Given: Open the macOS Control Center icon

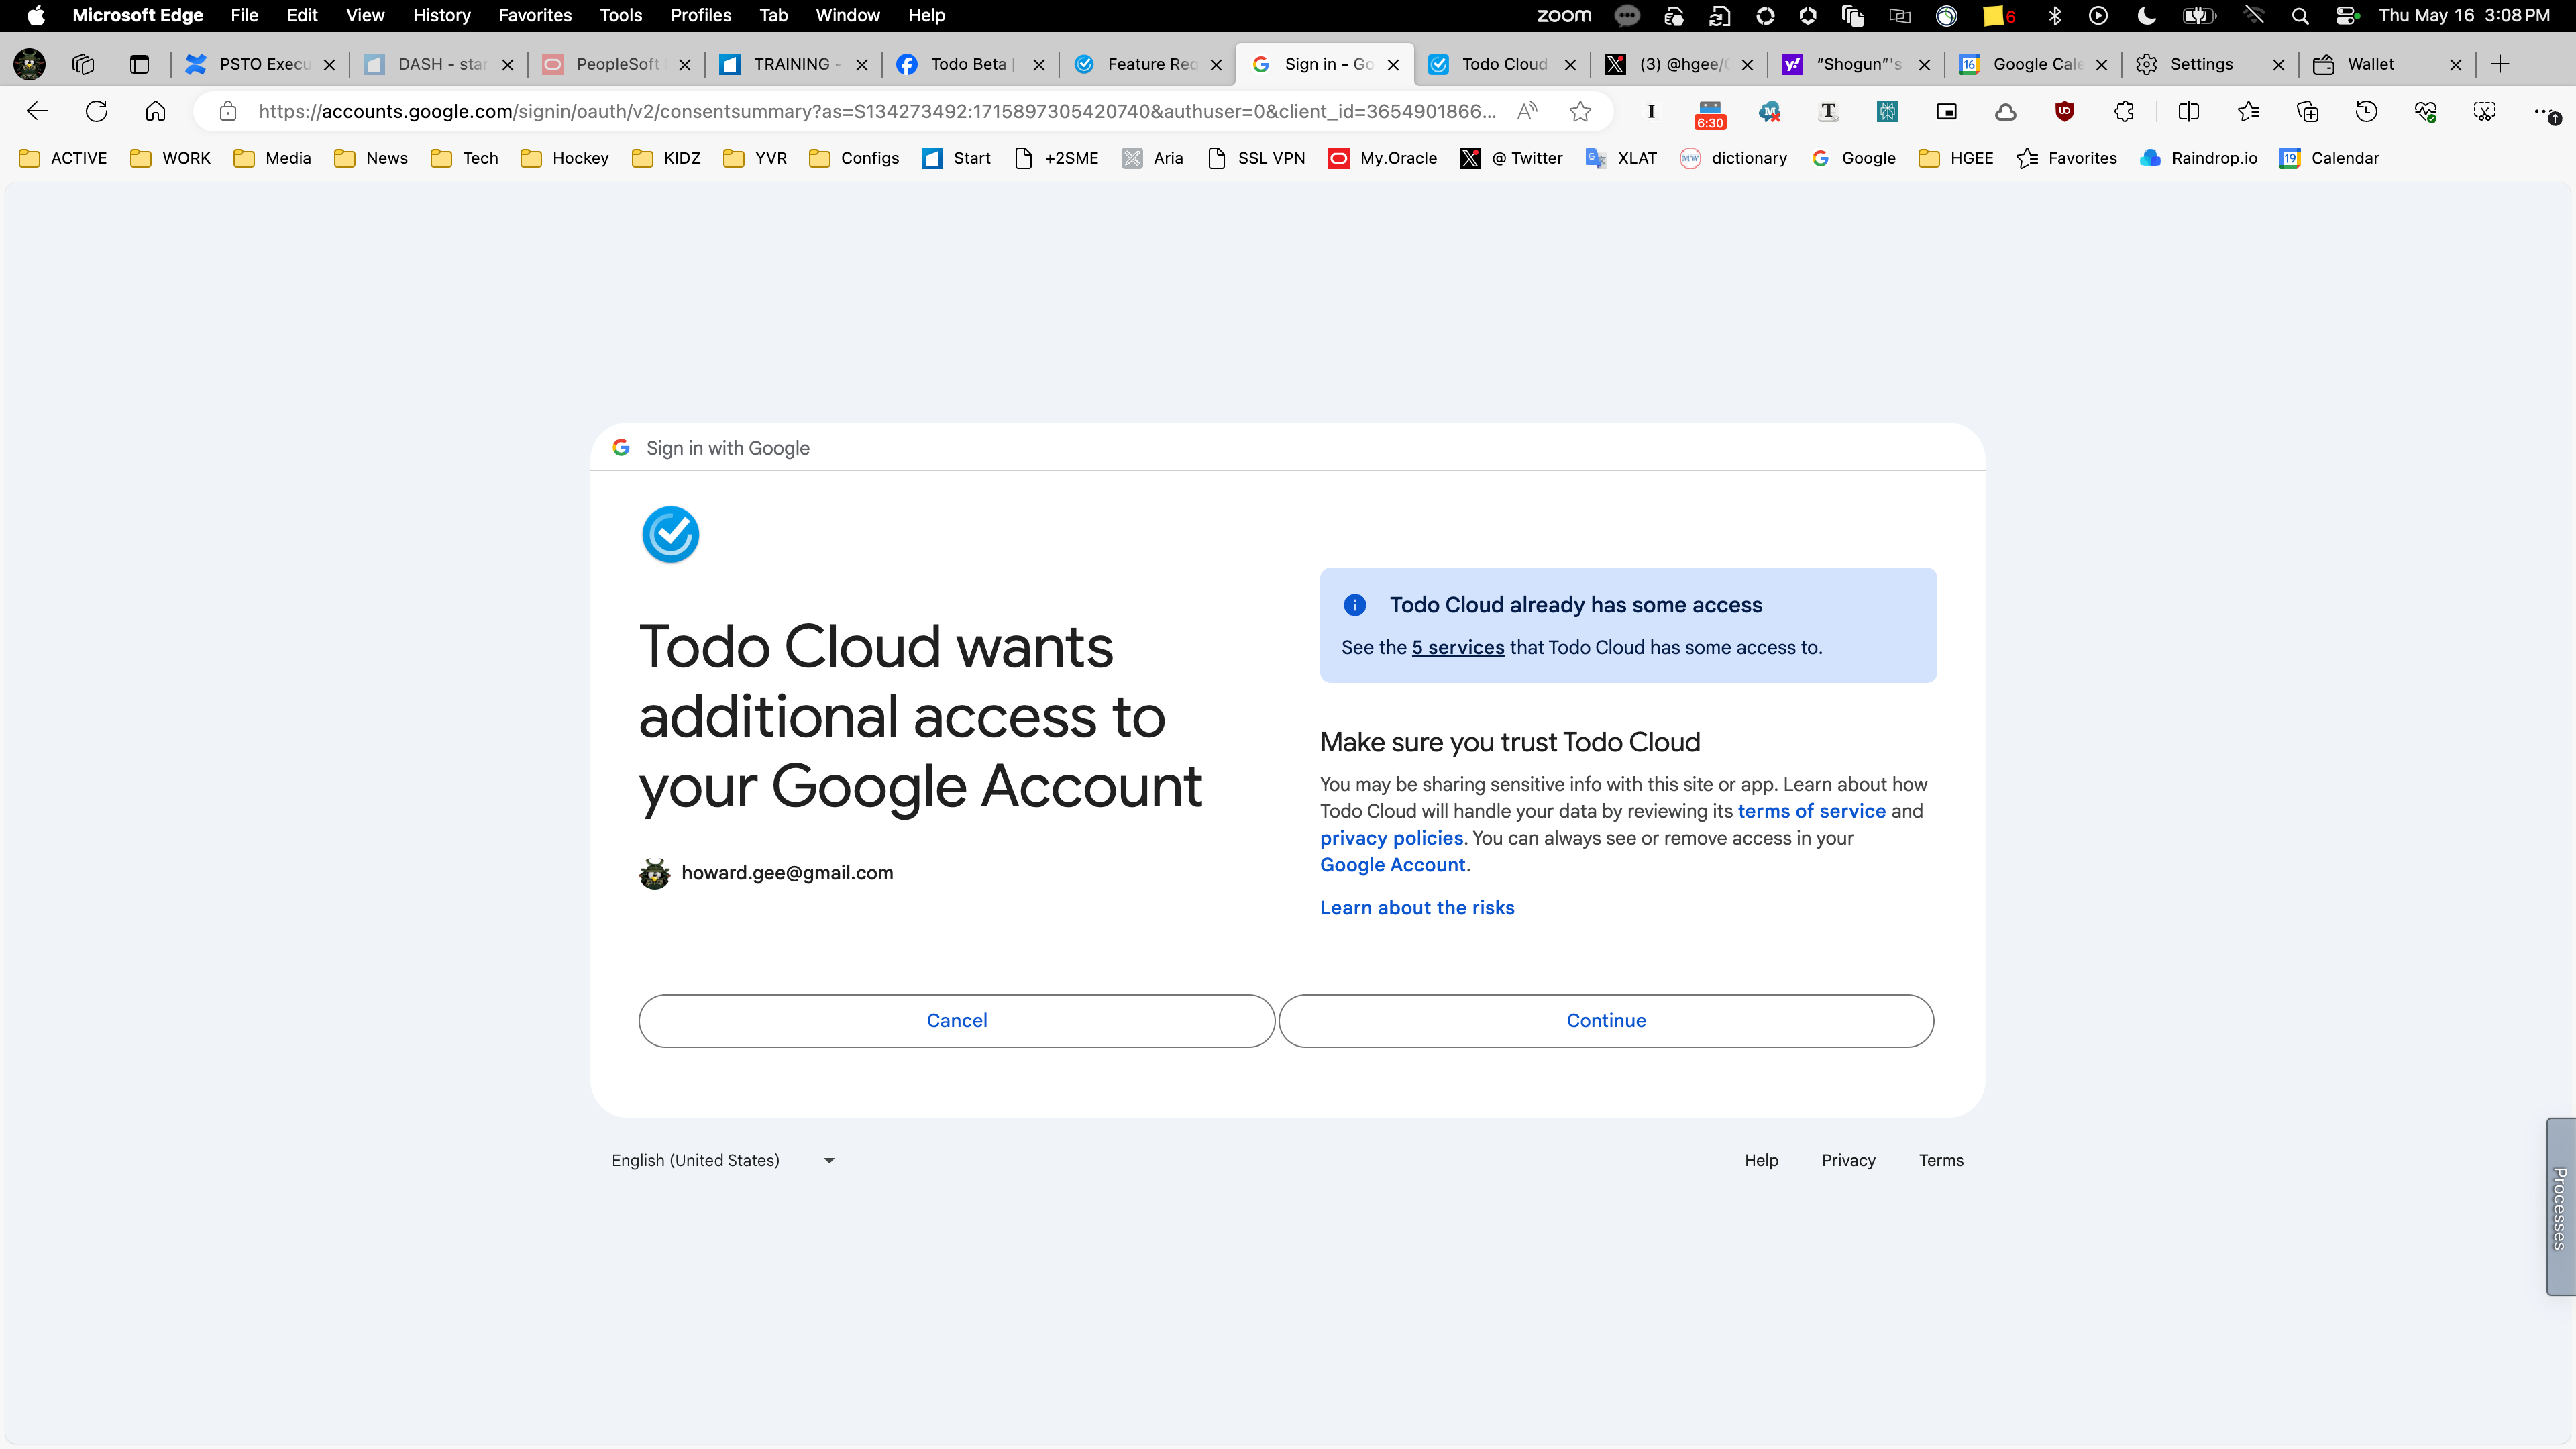Looking at the screenshot, I should point(2347,15).
